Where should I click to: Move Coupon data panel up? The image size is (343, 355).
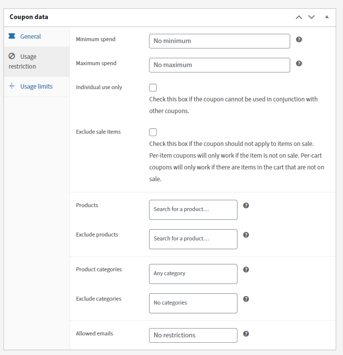point(299,17)
